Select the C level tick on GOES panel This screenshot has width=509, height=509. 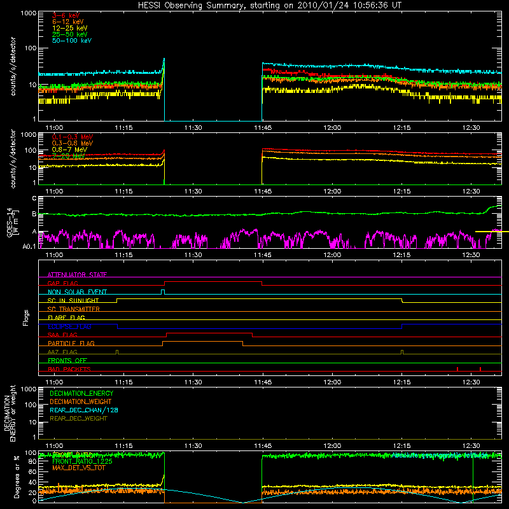coord(34,199)
